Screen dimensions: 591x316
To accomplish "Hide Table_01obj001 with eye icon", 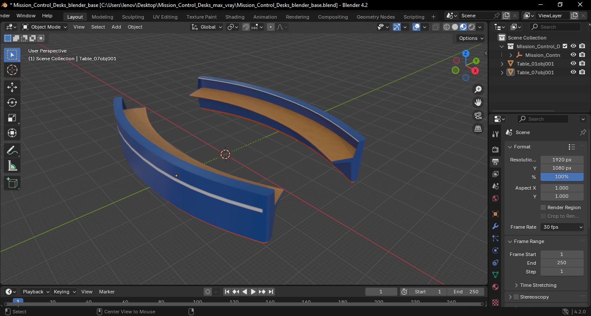I will [573, 63].
